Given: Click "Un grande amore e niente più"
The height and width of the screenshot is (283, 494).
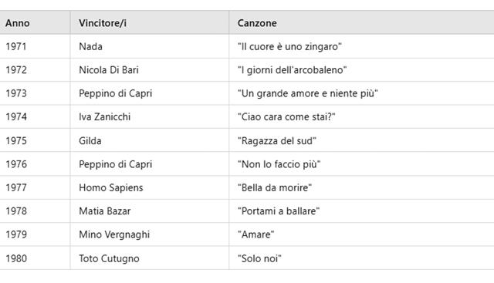Looking at the screenshot, I should click(x=307, y=93).
